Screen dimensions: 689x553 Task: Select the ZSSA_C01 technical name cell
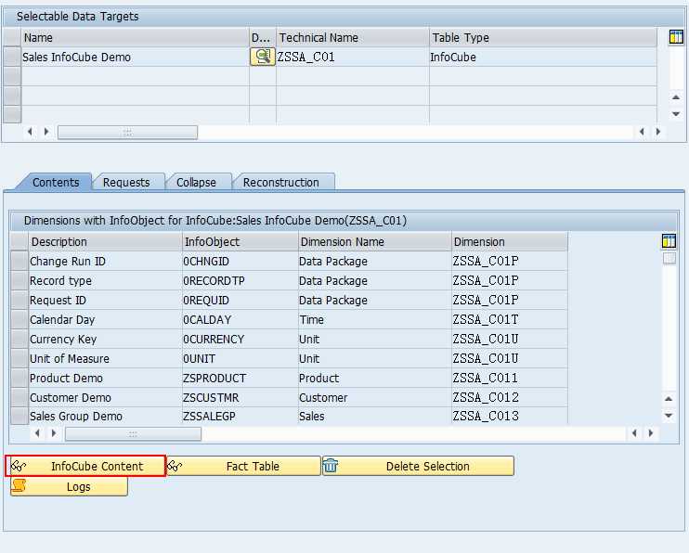point(353,58)
